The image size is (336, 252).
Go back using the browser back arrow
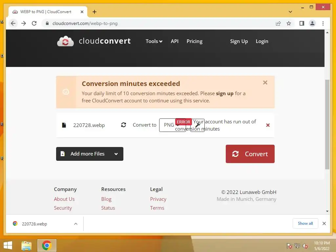pos(13,23)
